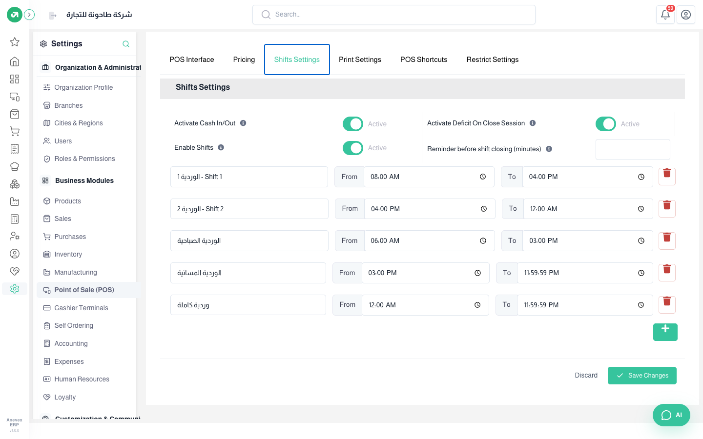The width and height of the screenshot is (703, 439).
Task: Toggle Enable Shifts switch
Action: coord(353,148)
